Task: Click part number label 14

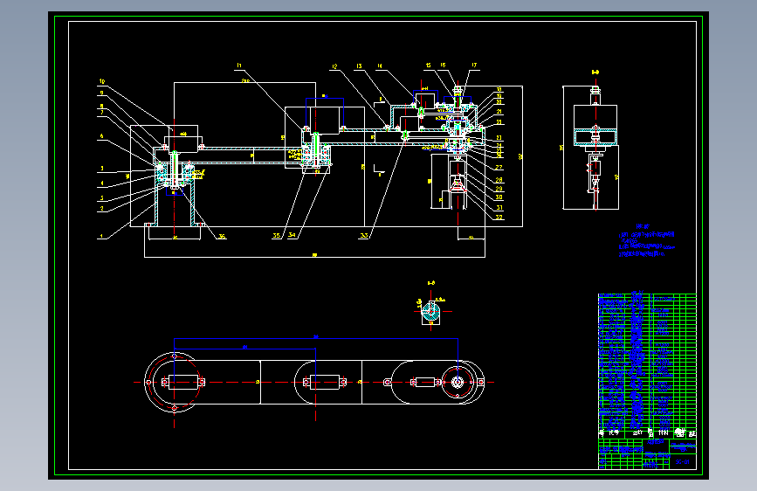Action: coord(380,66)
